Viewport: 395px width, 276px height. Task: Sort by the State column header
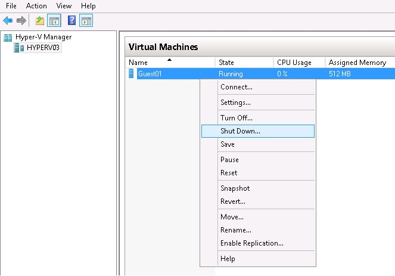point(244,62)
